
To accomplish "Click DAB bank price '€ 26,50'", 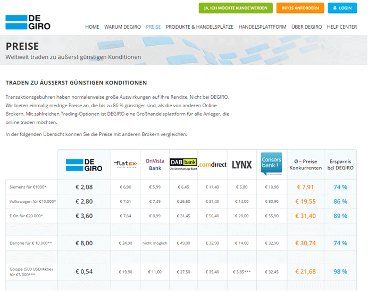I will (183, 202).
